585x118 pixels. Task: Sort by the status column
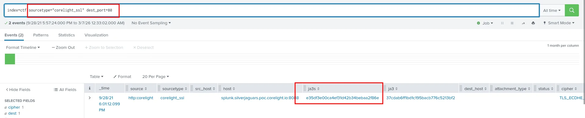(546, 89)
